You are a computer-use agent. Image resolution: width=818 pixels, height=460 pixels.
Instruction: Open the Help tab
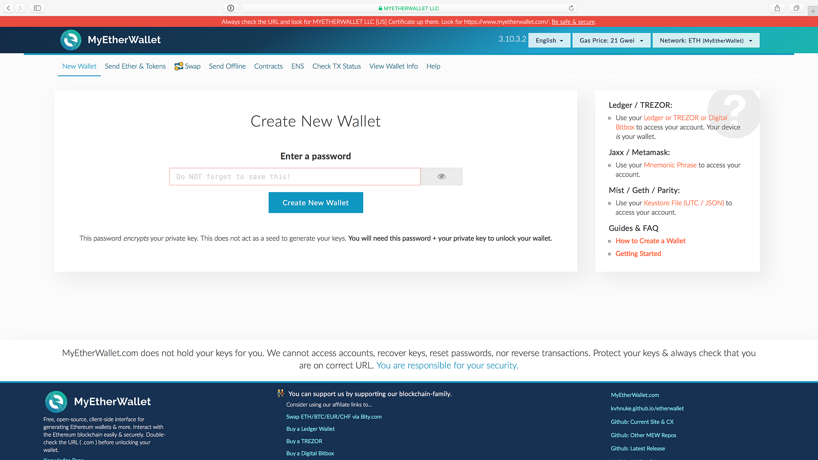pyautogui.click(x=433, y=66)
